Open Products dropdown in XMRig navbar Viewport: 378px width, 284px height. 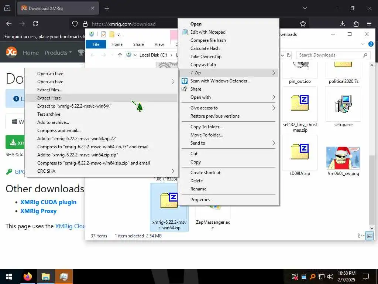(x=58, y=53)
